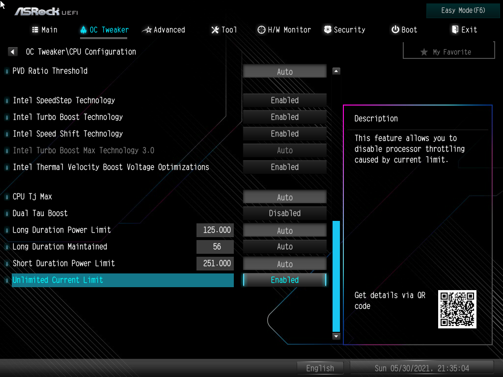
Task: Select the Dual Tau Boost label
Action: [x=40, y=213]
